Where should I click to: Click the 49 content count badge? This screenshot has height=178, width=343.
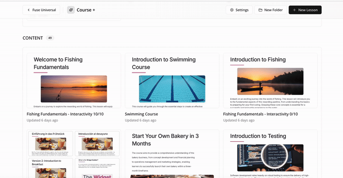(x=50, y=38)
